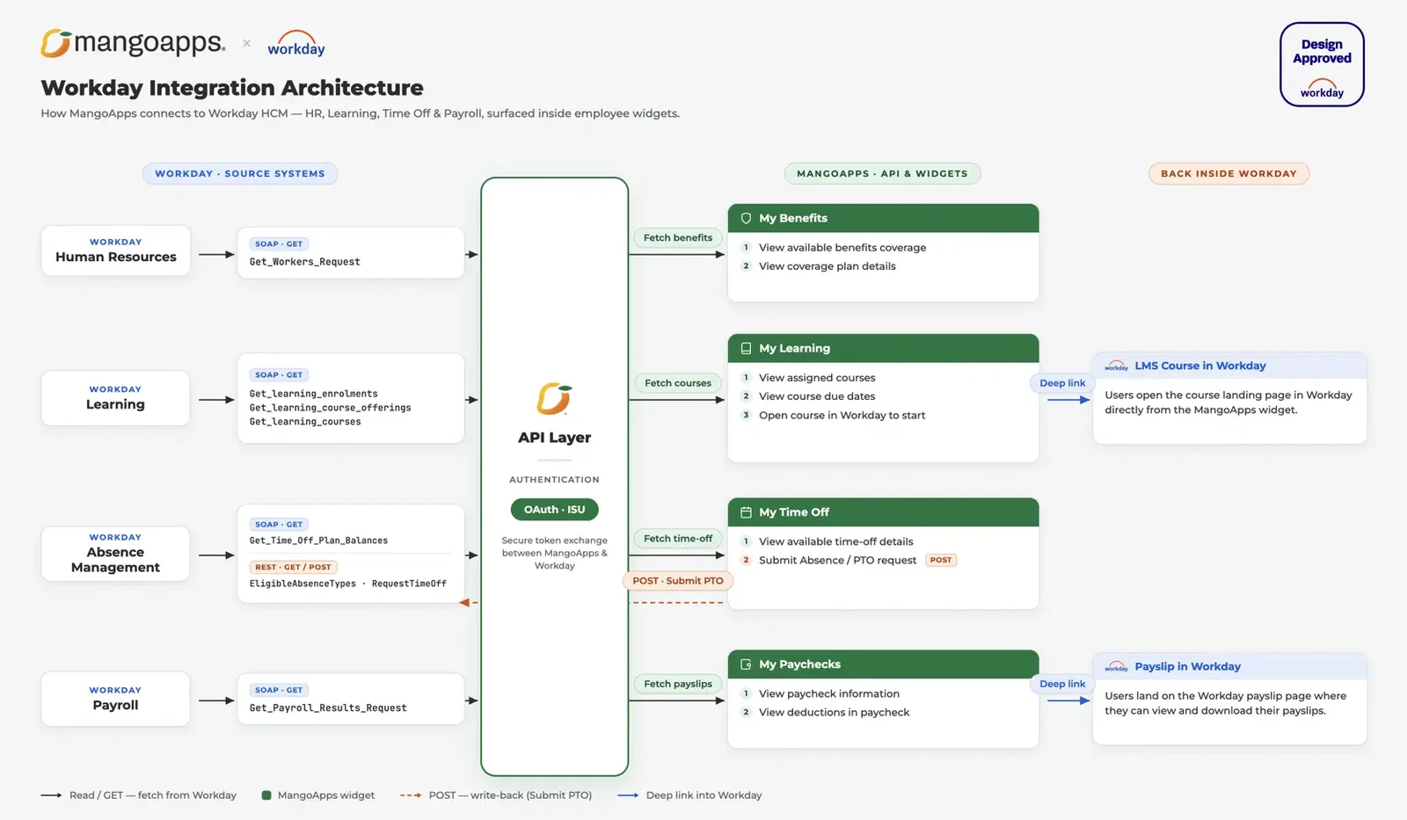The image size is (1407, 820).
Task: Click View available benefits coverage item
Action: (x=842, y=248)
